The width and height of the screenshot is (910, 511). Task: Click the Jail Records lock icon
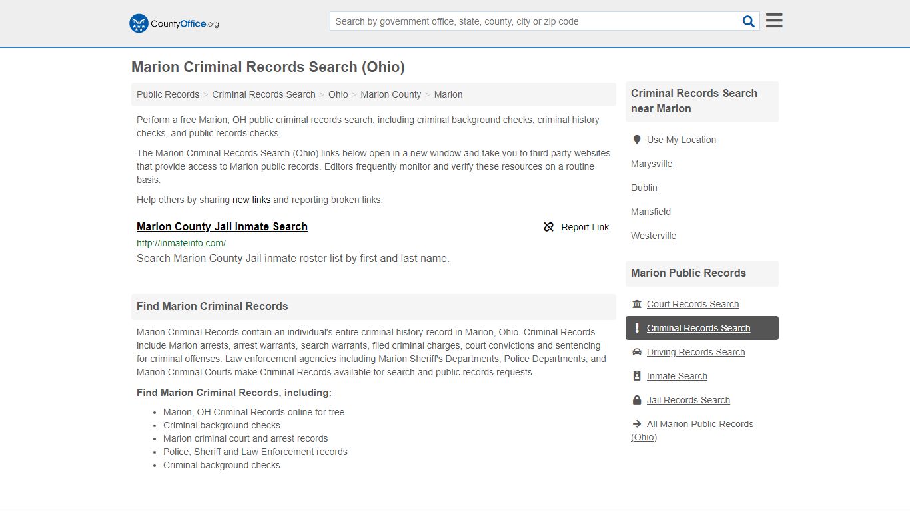tap(637, 400)
